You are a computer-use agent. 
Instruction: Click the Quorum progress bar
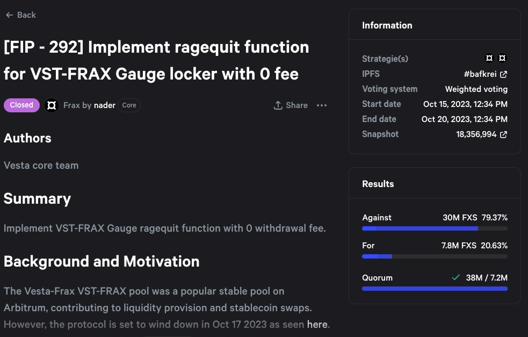435,289
